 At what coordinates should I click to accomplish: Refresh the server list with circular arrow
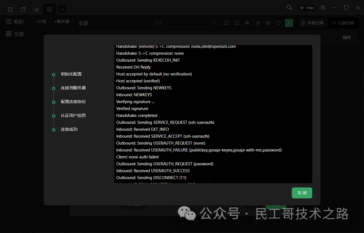point(279,23)
